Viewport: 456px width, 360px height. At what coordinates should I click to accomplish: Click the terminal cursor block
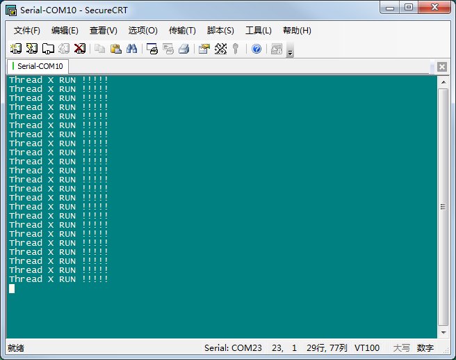12,289
